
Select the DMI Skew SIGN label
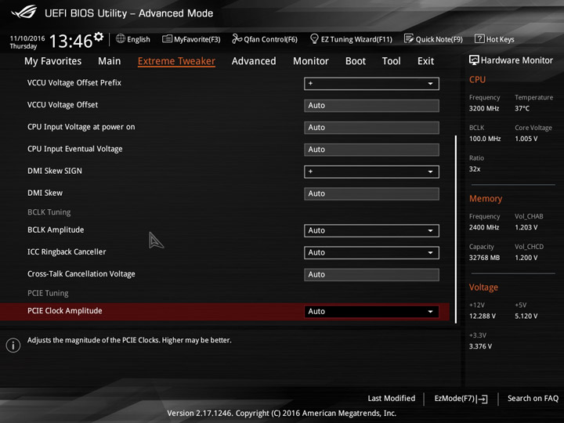coord(55,171)
